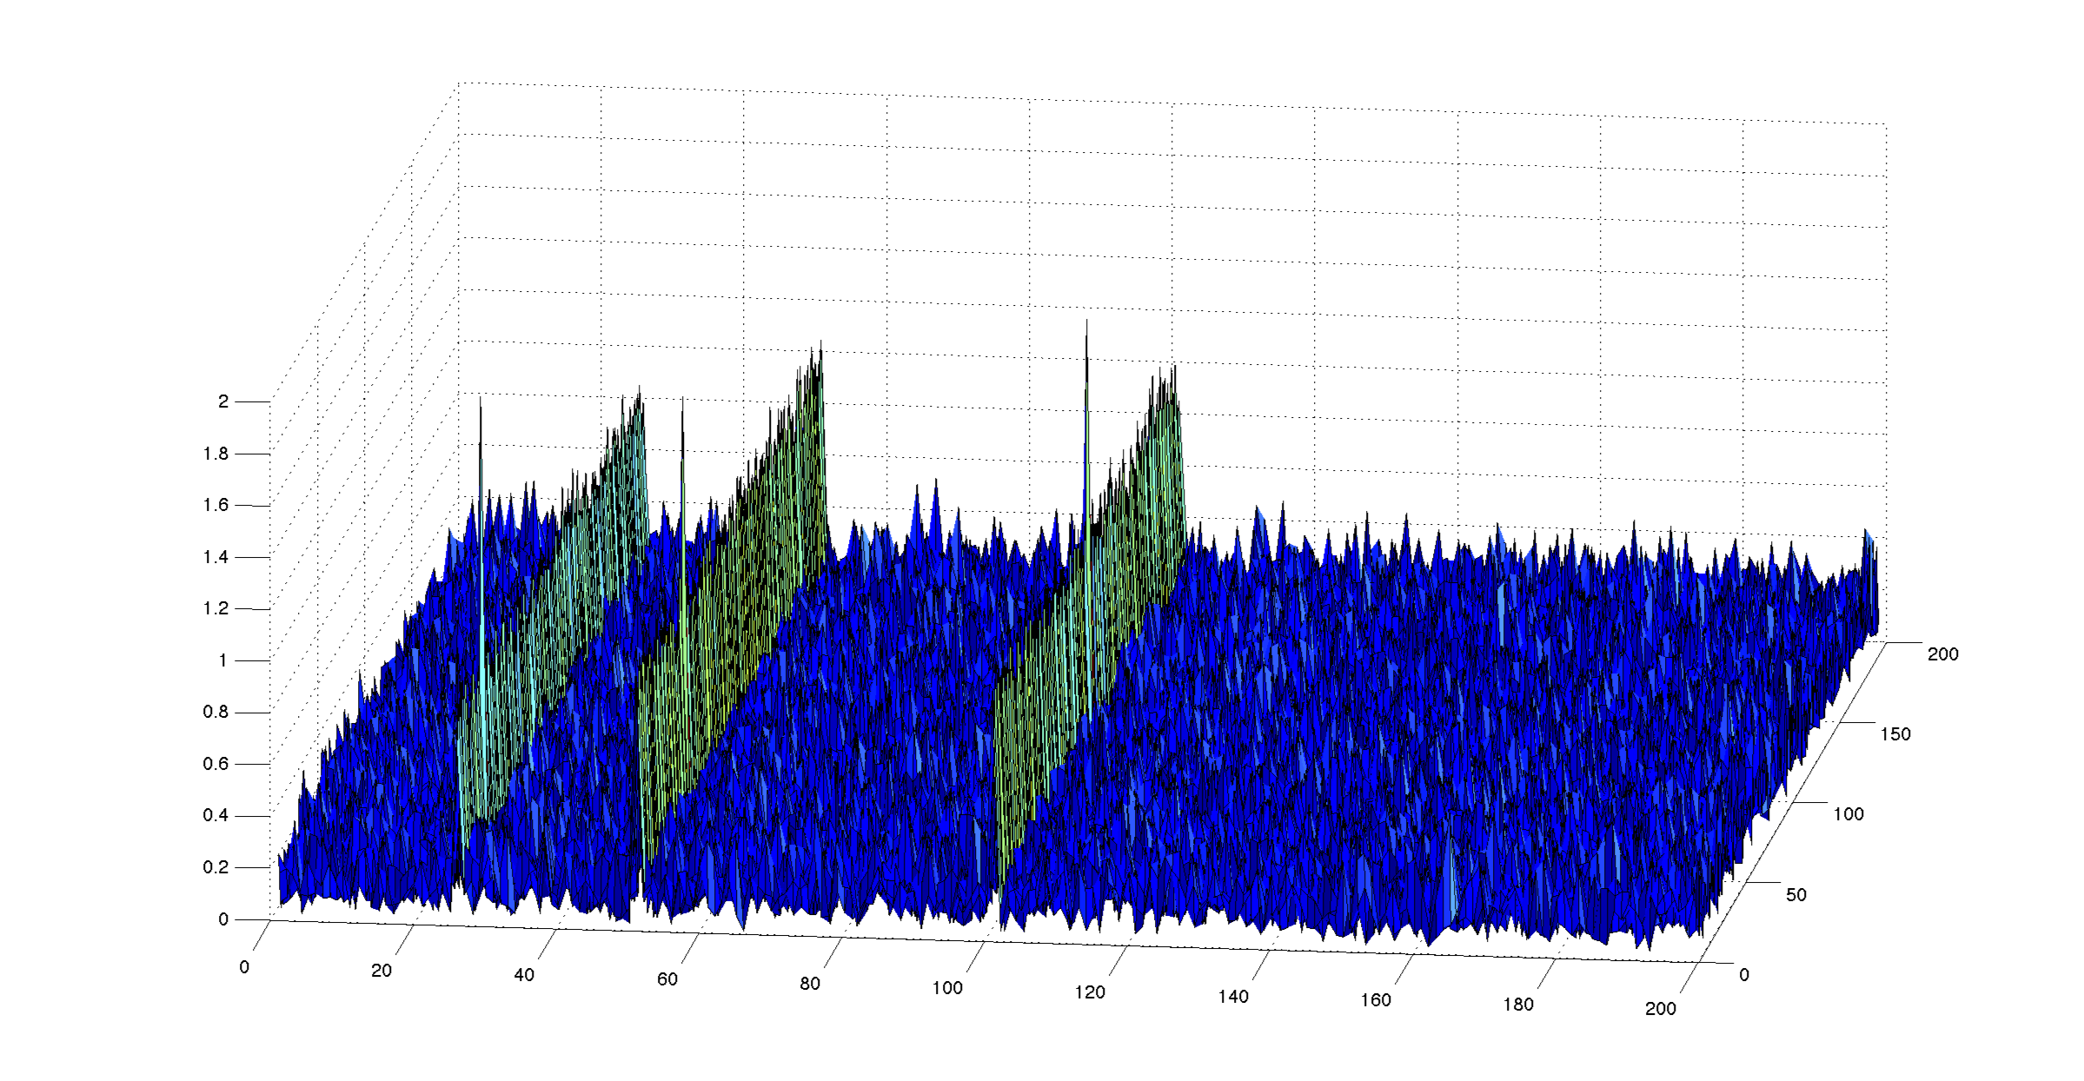Screen dimensions: 2084x1081
Task: Click the vertical axis label 1.2
Action: coord(216,608)
